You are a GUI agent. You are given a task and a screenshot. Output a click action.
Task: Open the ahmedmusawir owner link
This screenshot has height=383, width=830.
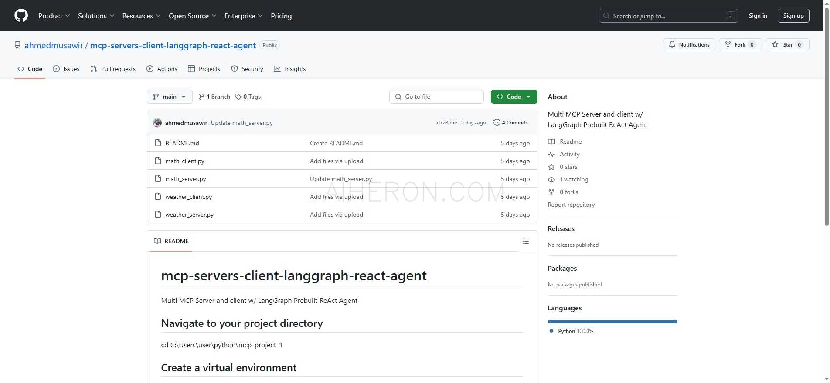[54, 45]
